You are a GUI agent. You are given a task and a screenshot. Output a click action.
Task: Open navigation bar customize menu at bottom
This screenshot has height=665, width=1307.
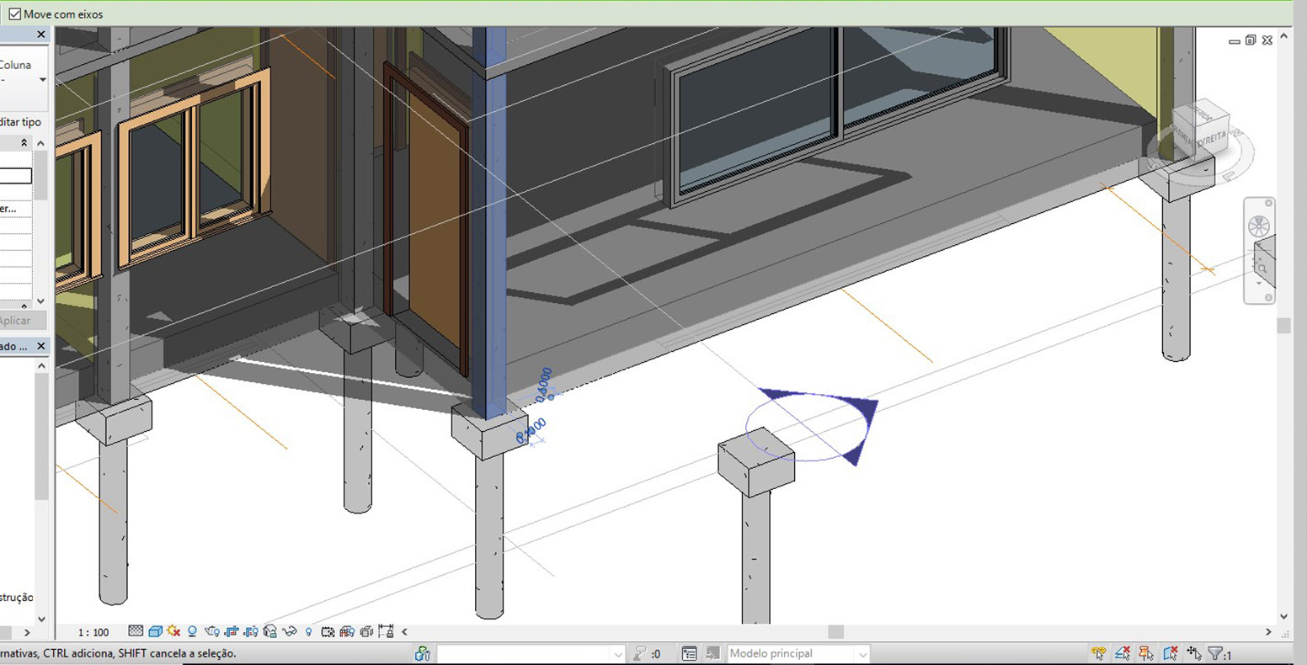click(x=1269, y=298)
